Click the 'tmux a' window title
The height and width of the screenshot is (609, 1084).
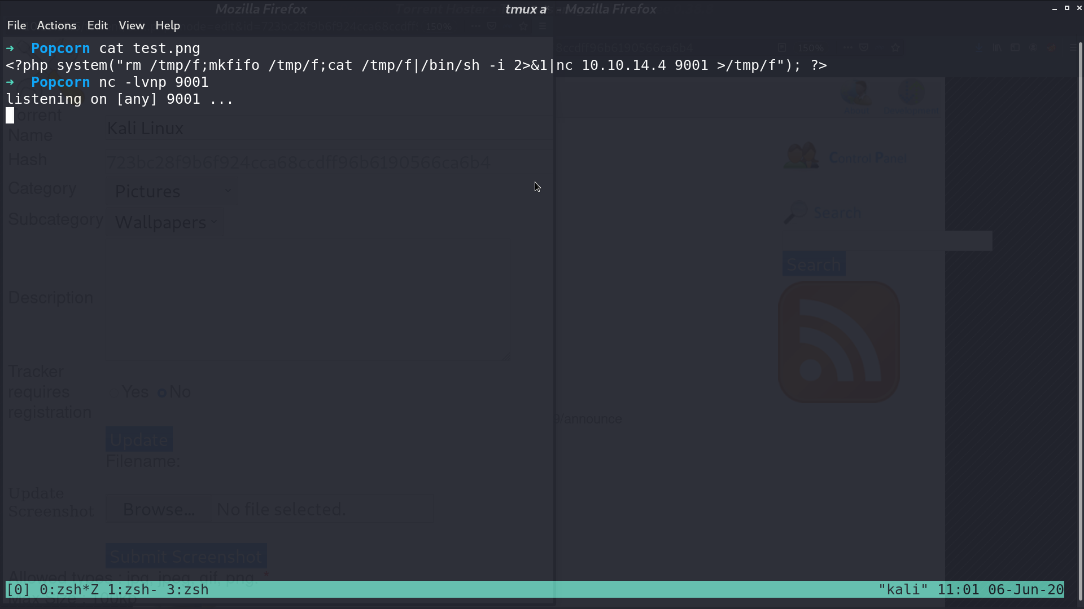(526, 9)
